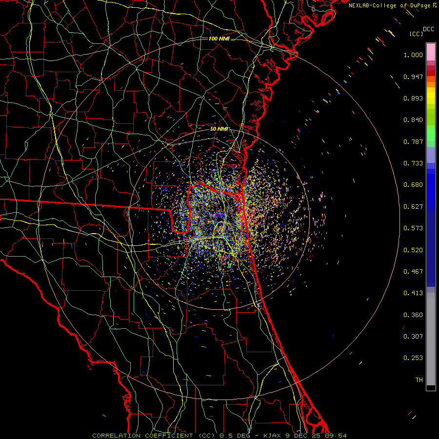Select the 0.573 legend value
Screen dimensions: 439x439
(413, 228)
